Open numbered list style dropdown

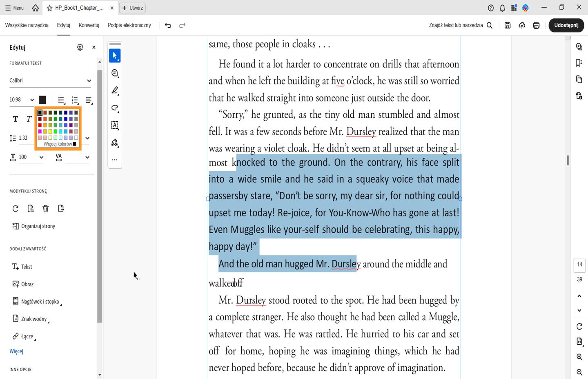coord(76,100)
